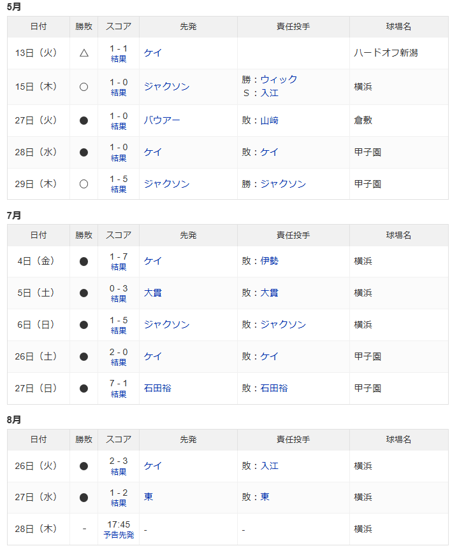The image size is (450, 546).
Task: Click the draw triangle icon for May 13
Action: point(83,53)
